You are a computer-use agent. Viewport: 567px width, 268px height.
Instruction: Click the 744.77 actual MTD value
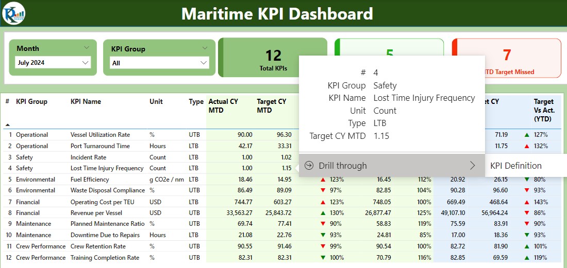pos(243,202)
